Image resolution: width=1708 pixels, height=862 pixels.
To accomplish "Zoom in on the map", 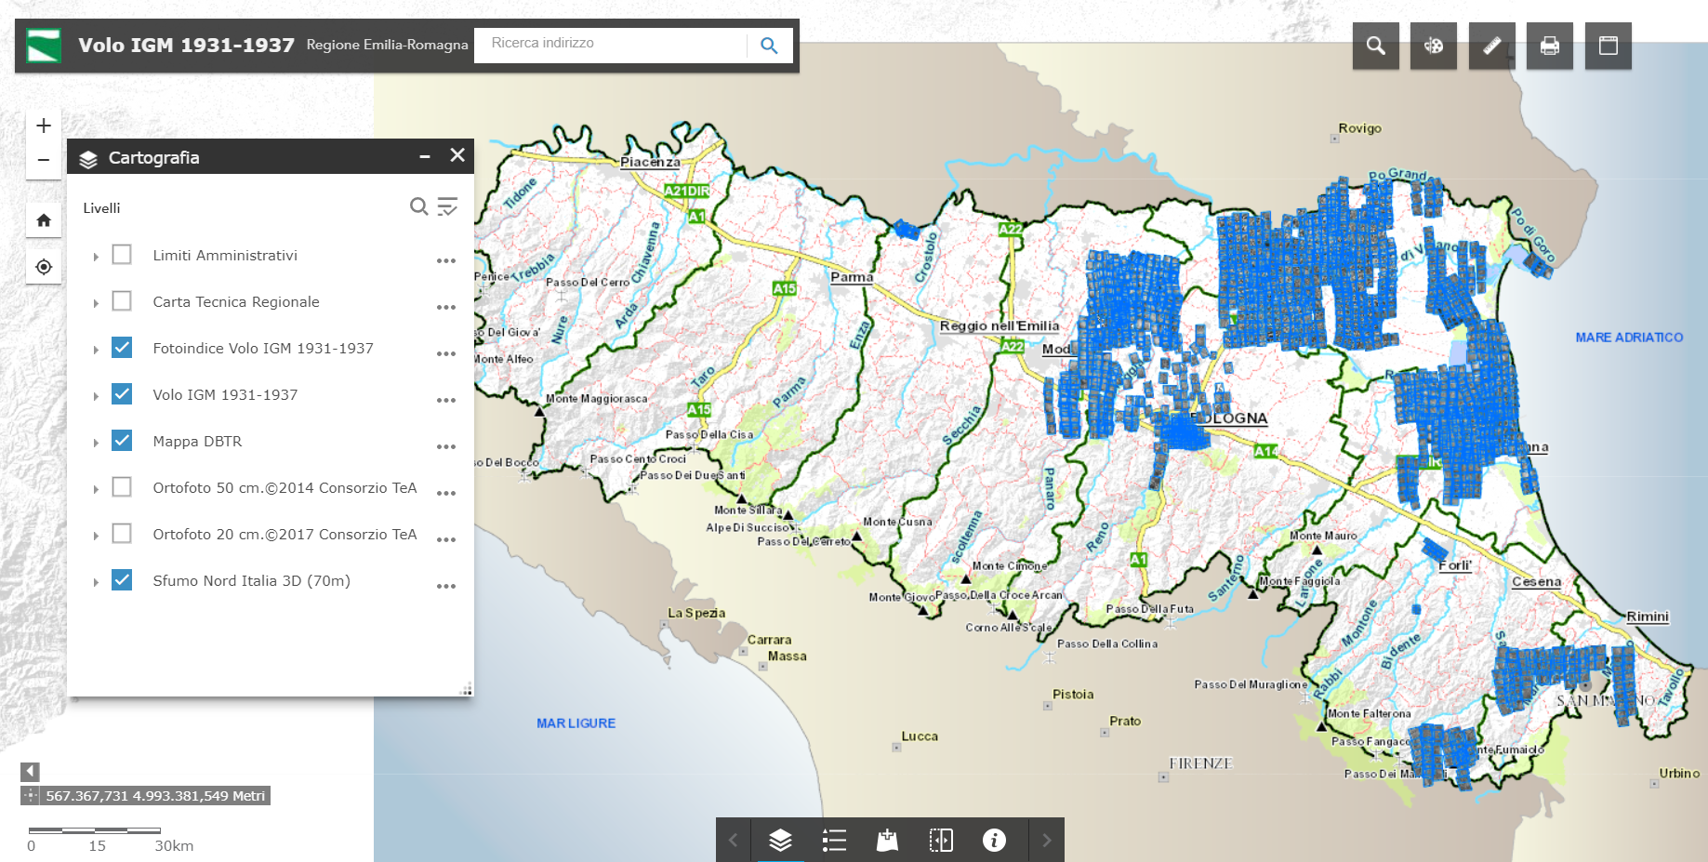I will [44, 126].
